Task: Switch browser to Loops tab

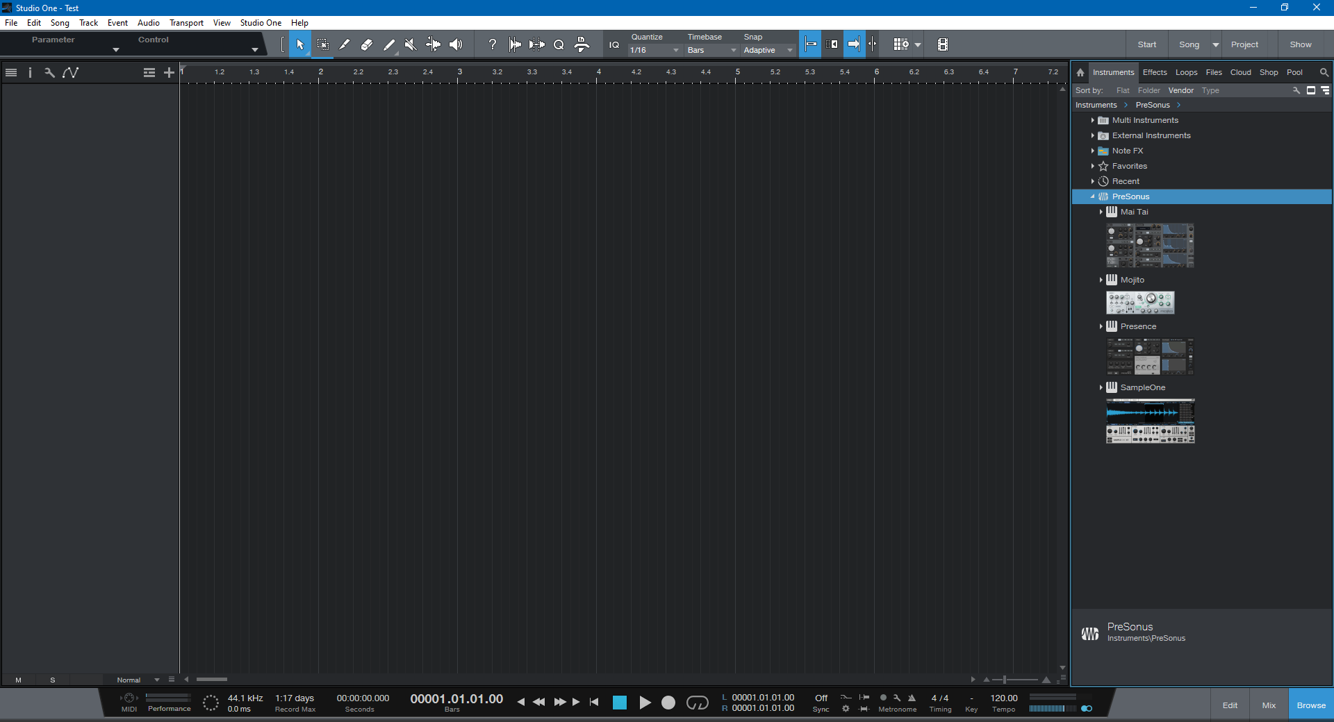Action: click(x=1186, y=72)
